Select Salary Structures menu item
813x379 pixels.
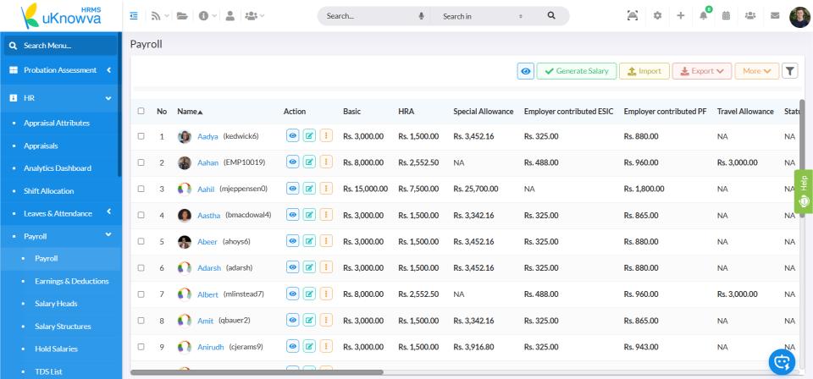click(63, 326)
